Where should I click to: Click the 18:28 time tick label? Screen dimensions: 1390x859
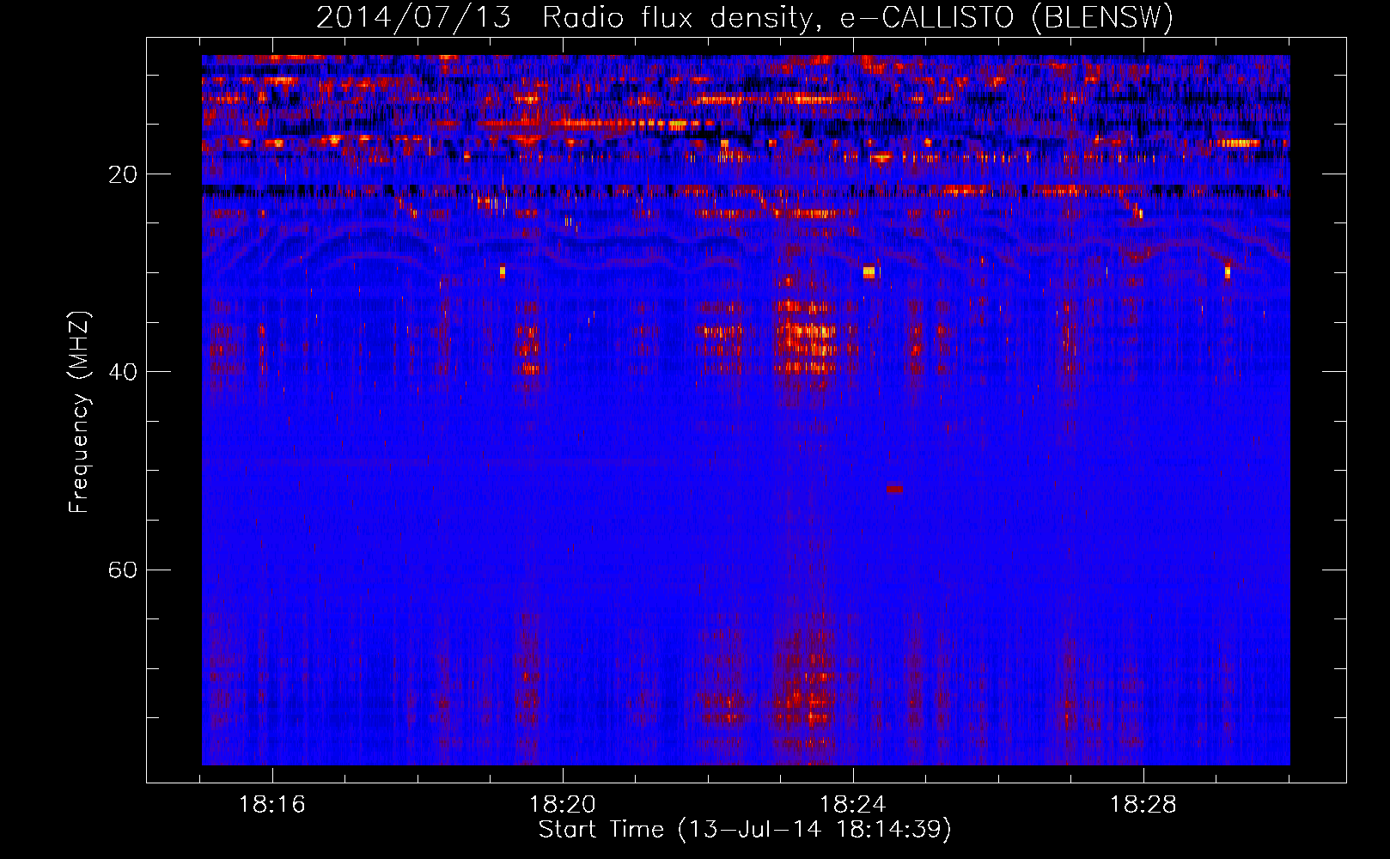[x=1143, y=805]
